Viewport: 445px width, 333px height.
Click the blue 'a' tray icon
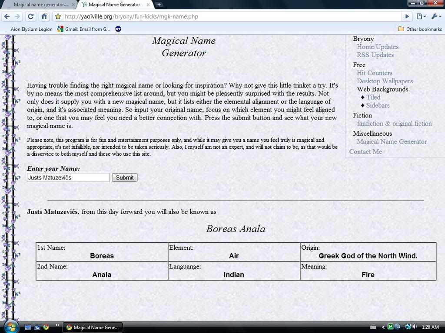(398, 327)
